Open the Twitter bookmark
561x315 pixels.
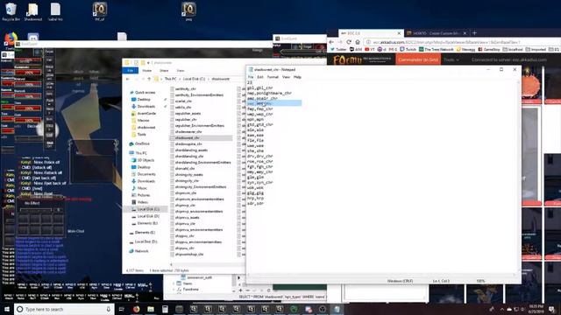338,49
